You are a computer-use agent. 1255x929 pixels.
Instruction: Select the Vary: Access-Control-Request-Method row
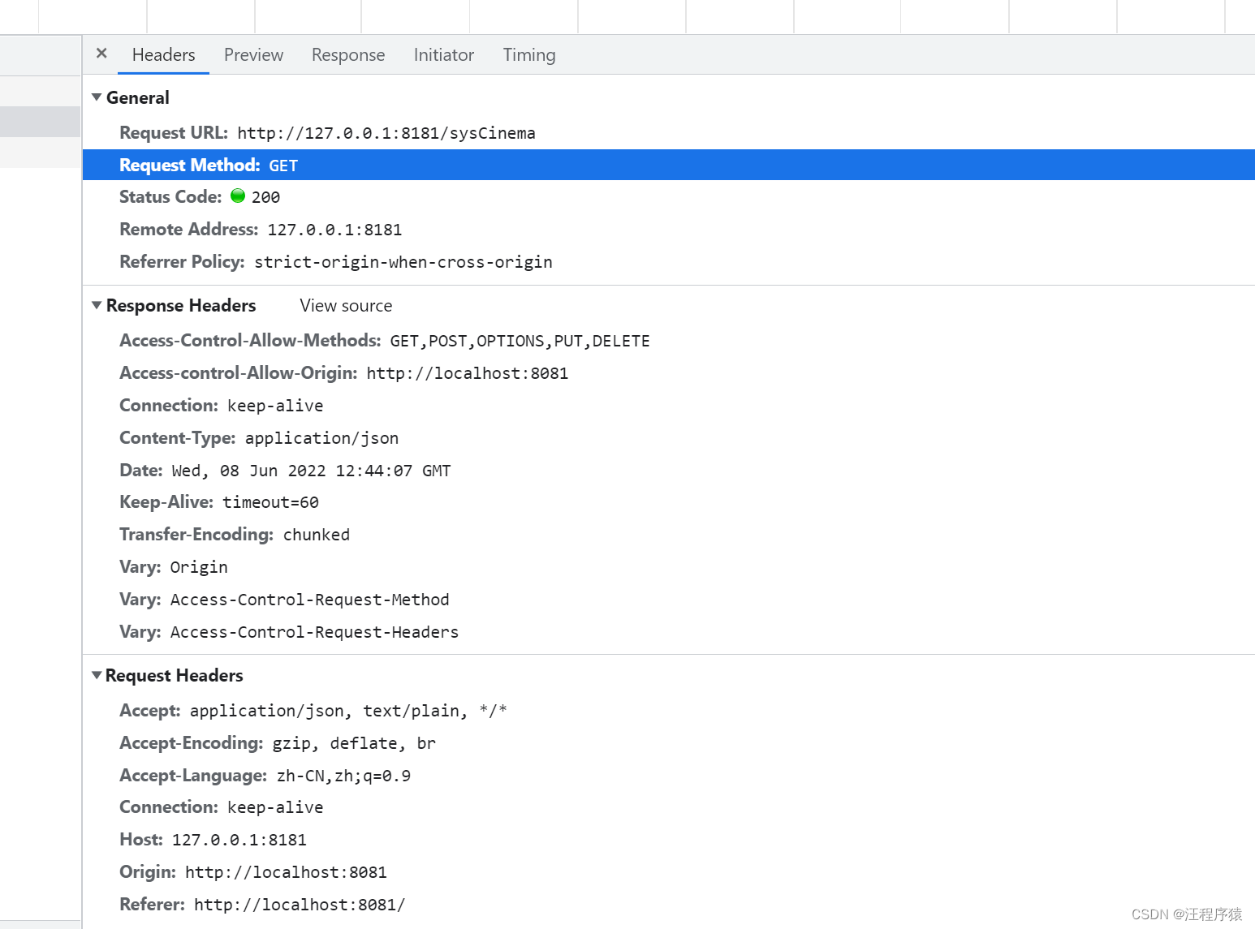pos(669,600)
